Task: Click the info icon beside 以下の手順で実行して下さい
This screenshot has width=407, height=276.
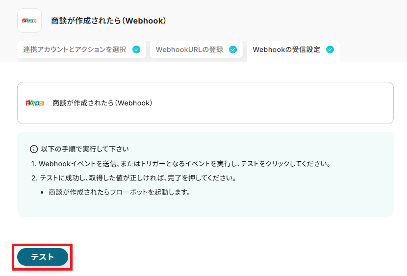Action: pos(34,149)
